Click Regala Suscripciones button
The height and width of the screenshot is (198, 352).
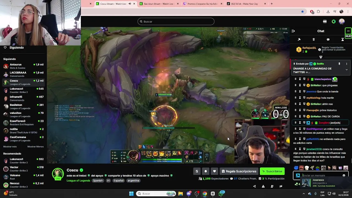coord(239,171)
